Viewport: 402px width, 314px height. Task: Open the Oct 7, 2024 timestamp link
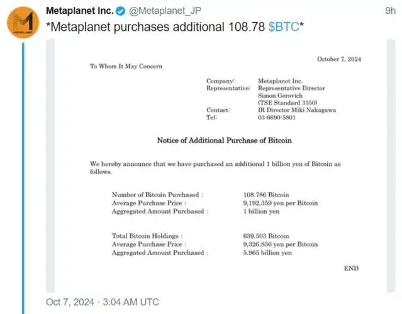point(103,302)
